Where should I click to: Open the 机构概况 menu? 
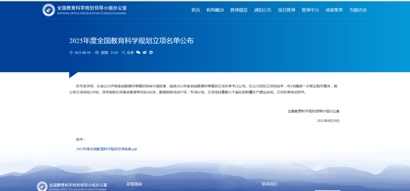click(215, 10)
